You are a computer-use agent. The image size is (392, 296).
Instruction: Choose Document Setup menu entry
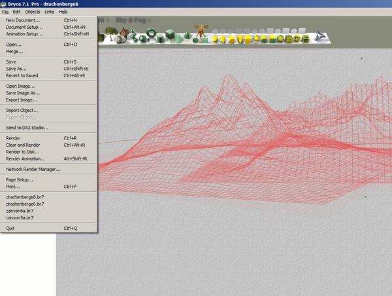pos(48,27)
